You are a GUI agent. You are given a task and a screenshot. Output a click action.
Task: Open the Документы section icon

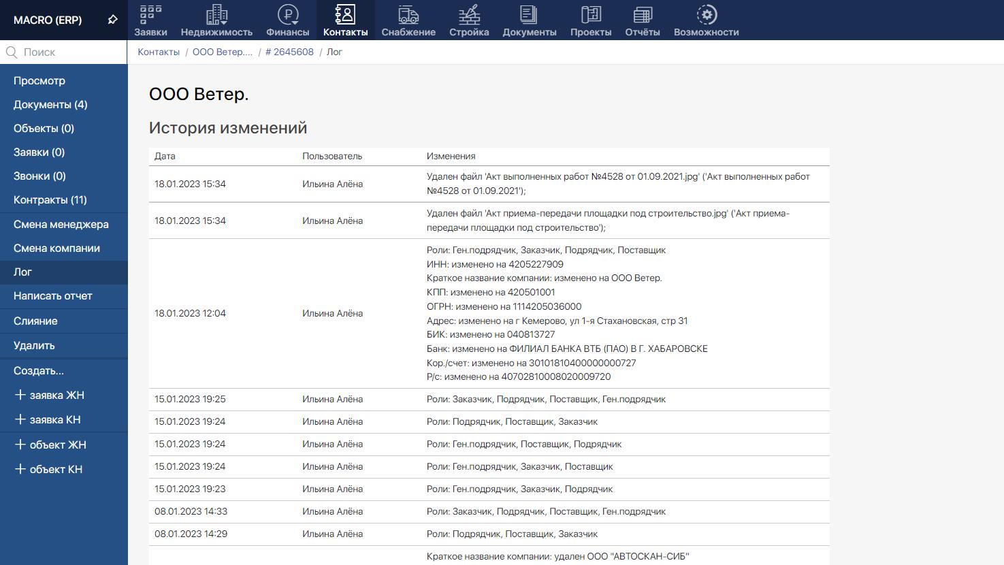point(529,15)
